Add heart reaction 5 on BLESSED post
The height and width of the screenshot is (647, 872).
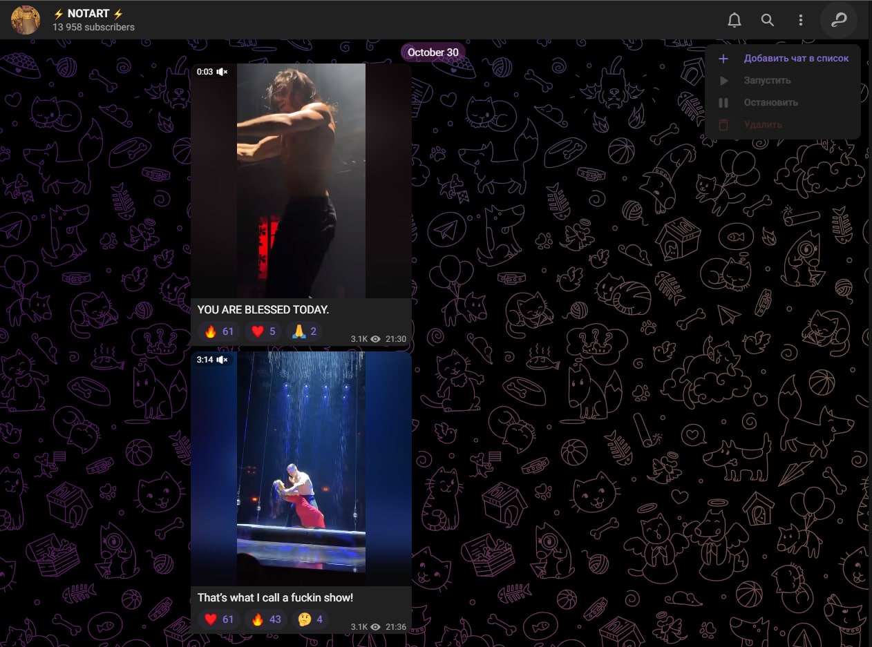[263, 331]
